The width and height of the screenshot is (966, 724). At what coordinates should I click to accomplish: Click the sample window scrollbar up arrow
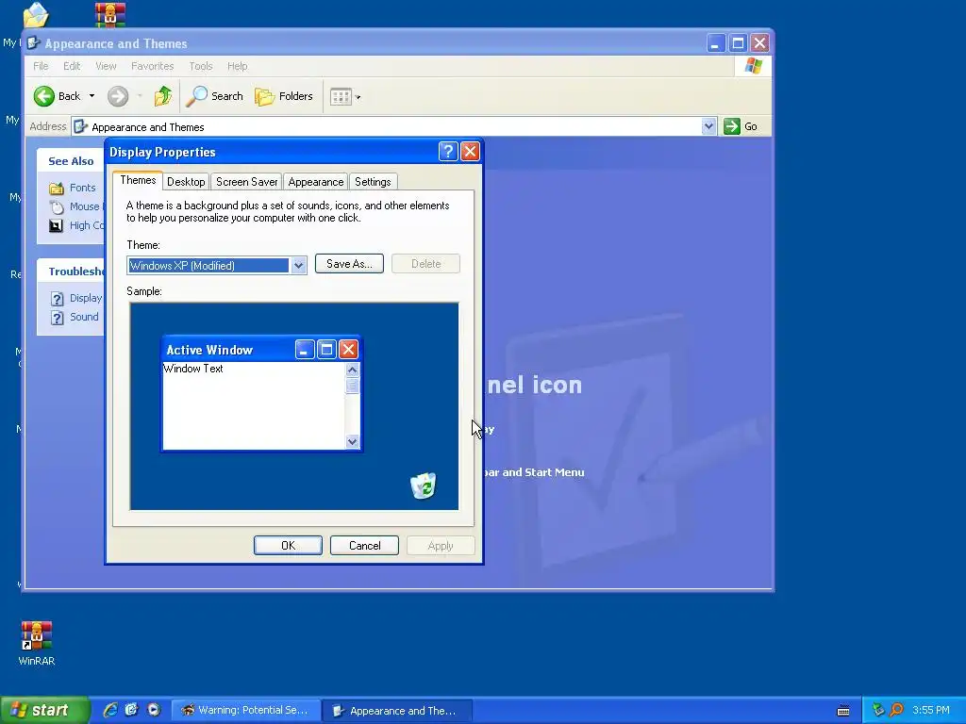coord(353,370)
